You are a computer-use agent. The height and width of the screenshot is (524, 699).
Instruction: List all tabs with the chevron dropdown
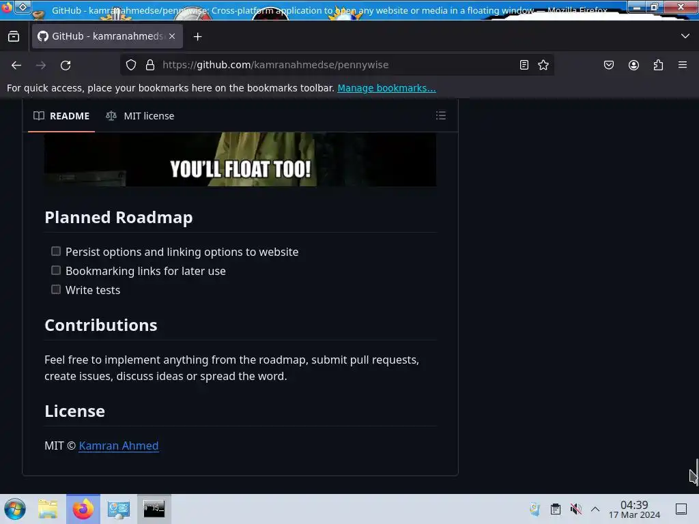(685, 36)
